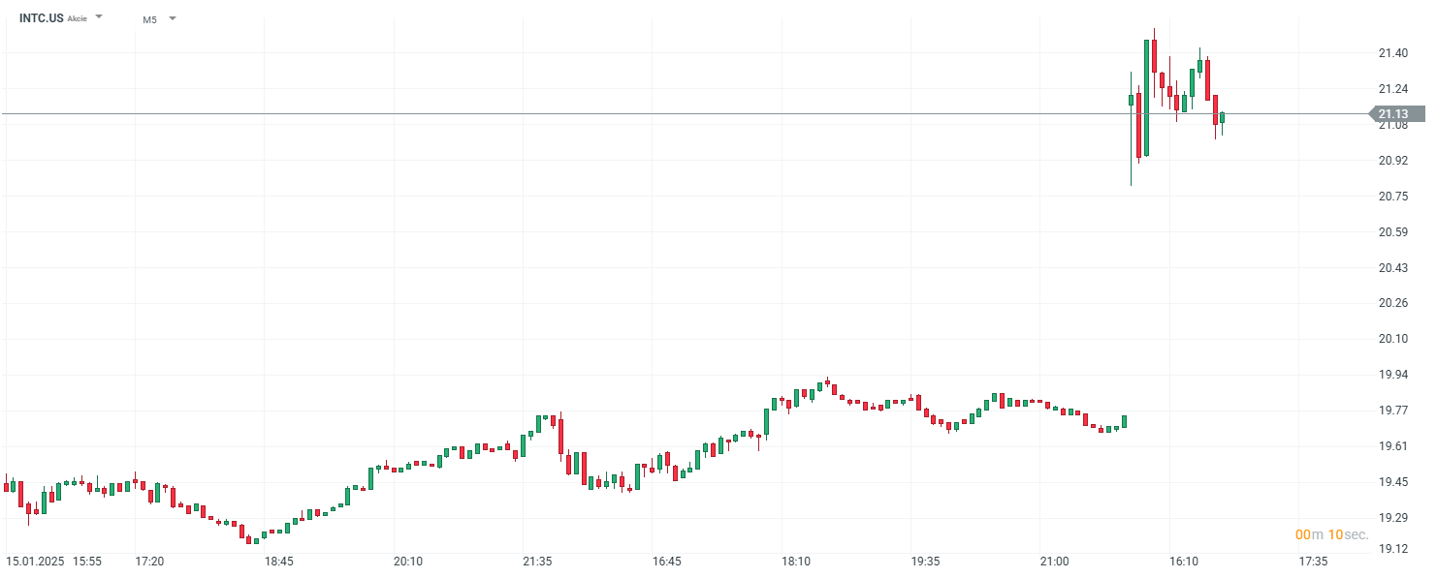Click the 19.12 price axis label
Viewport: 1437px width, 578px height.
click(x=1392, y=549)
